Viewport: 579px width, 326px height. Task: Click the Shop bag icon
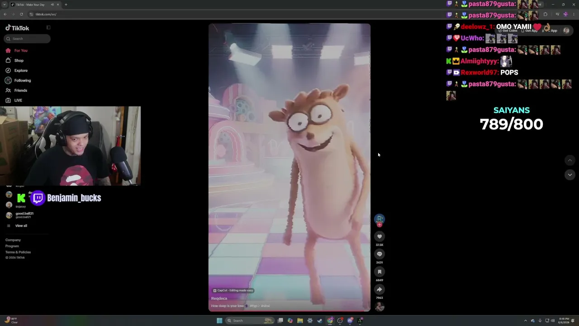(x=8, y=61)
